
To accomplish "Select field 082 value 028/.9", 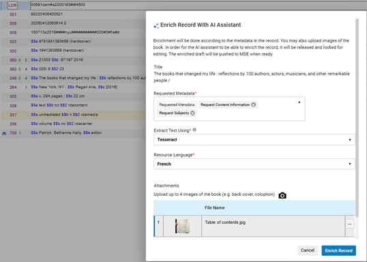I will [x=47, y=69].
